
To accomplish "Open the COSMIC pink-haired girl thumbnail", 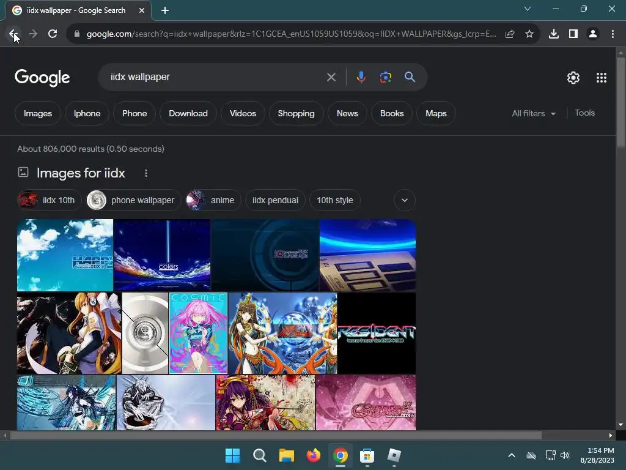I will (199, 334).
